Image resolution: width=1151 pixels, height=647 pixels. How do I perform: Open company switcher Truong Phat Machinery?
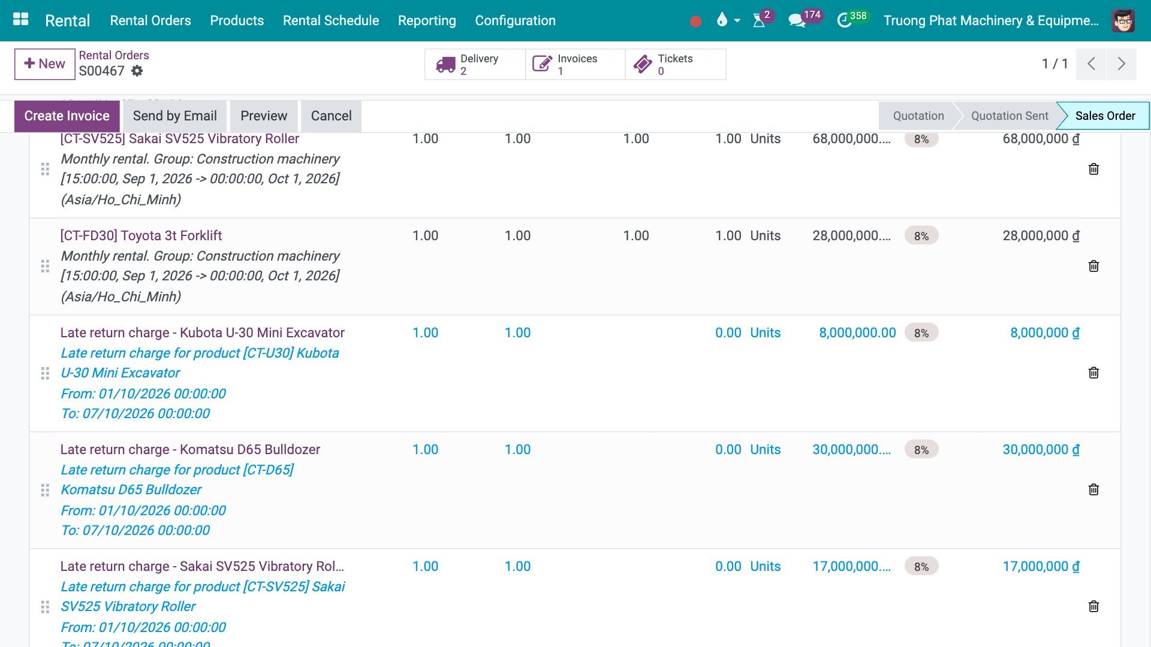(x=991, y=20)
